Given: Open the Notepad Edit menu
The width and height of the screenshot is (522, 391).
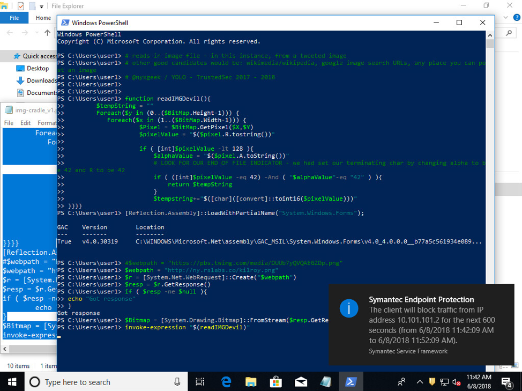Looking at the screenshot, I should pyautogui.click(x=25, y=123).
